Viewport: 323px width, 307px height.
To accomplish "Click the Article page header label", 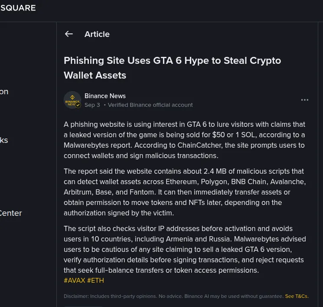I will 97,34.
